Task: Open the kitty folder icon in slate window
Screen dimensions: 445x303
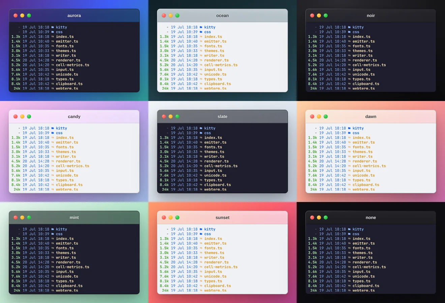Action: point(201,128)
